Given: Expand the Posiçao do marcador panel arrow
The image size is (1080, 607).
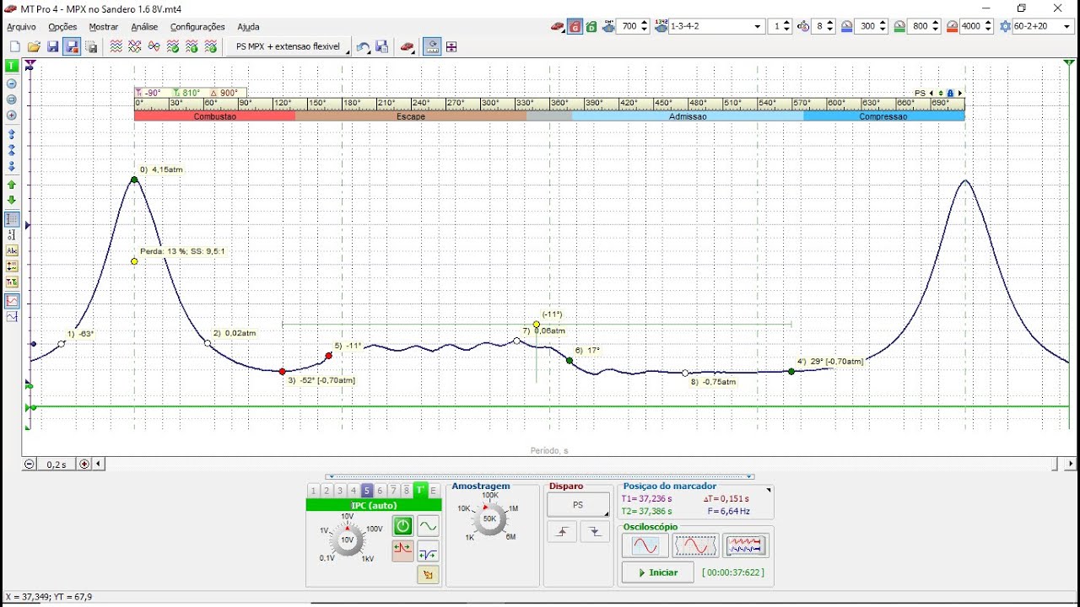Looking at the screenshot, I should click(769, 490).
